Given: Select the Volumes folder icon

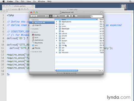Looking at the screenshot, I should click(x=60, y=52).
